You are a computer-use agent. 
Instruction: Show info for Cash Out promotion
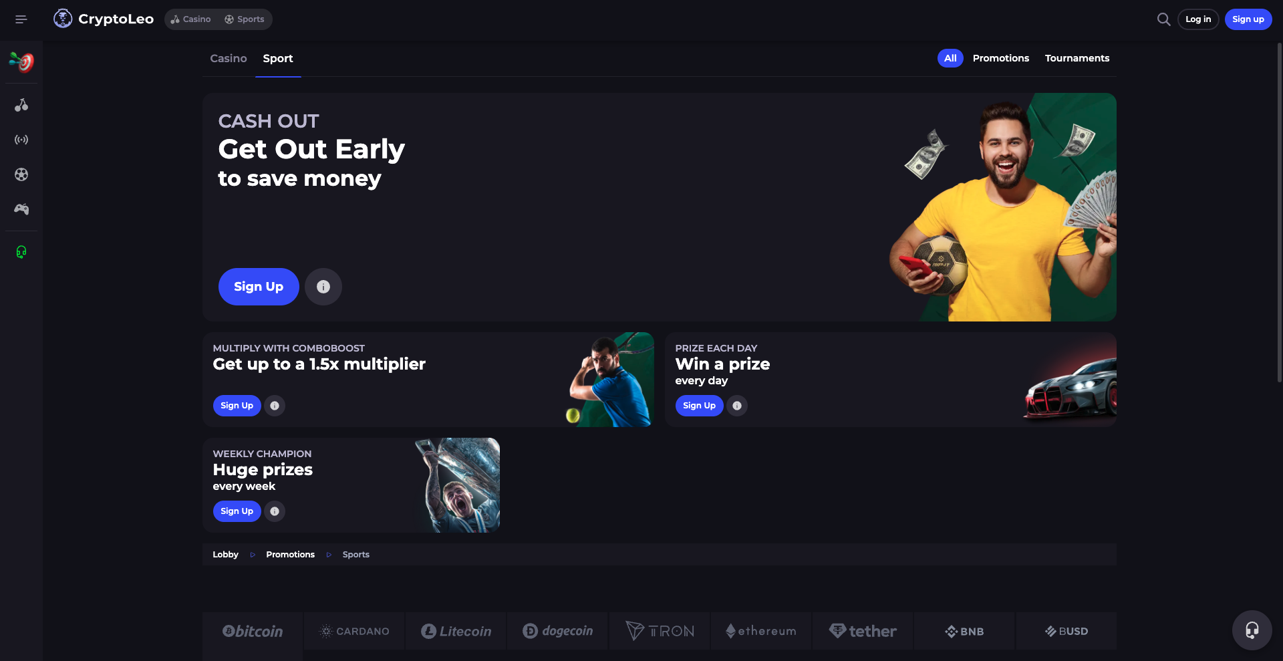[323, 287]
